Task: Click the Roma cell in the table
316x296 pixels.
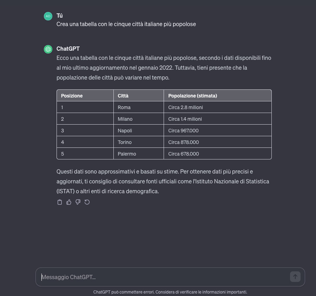Action: [124, 107]
